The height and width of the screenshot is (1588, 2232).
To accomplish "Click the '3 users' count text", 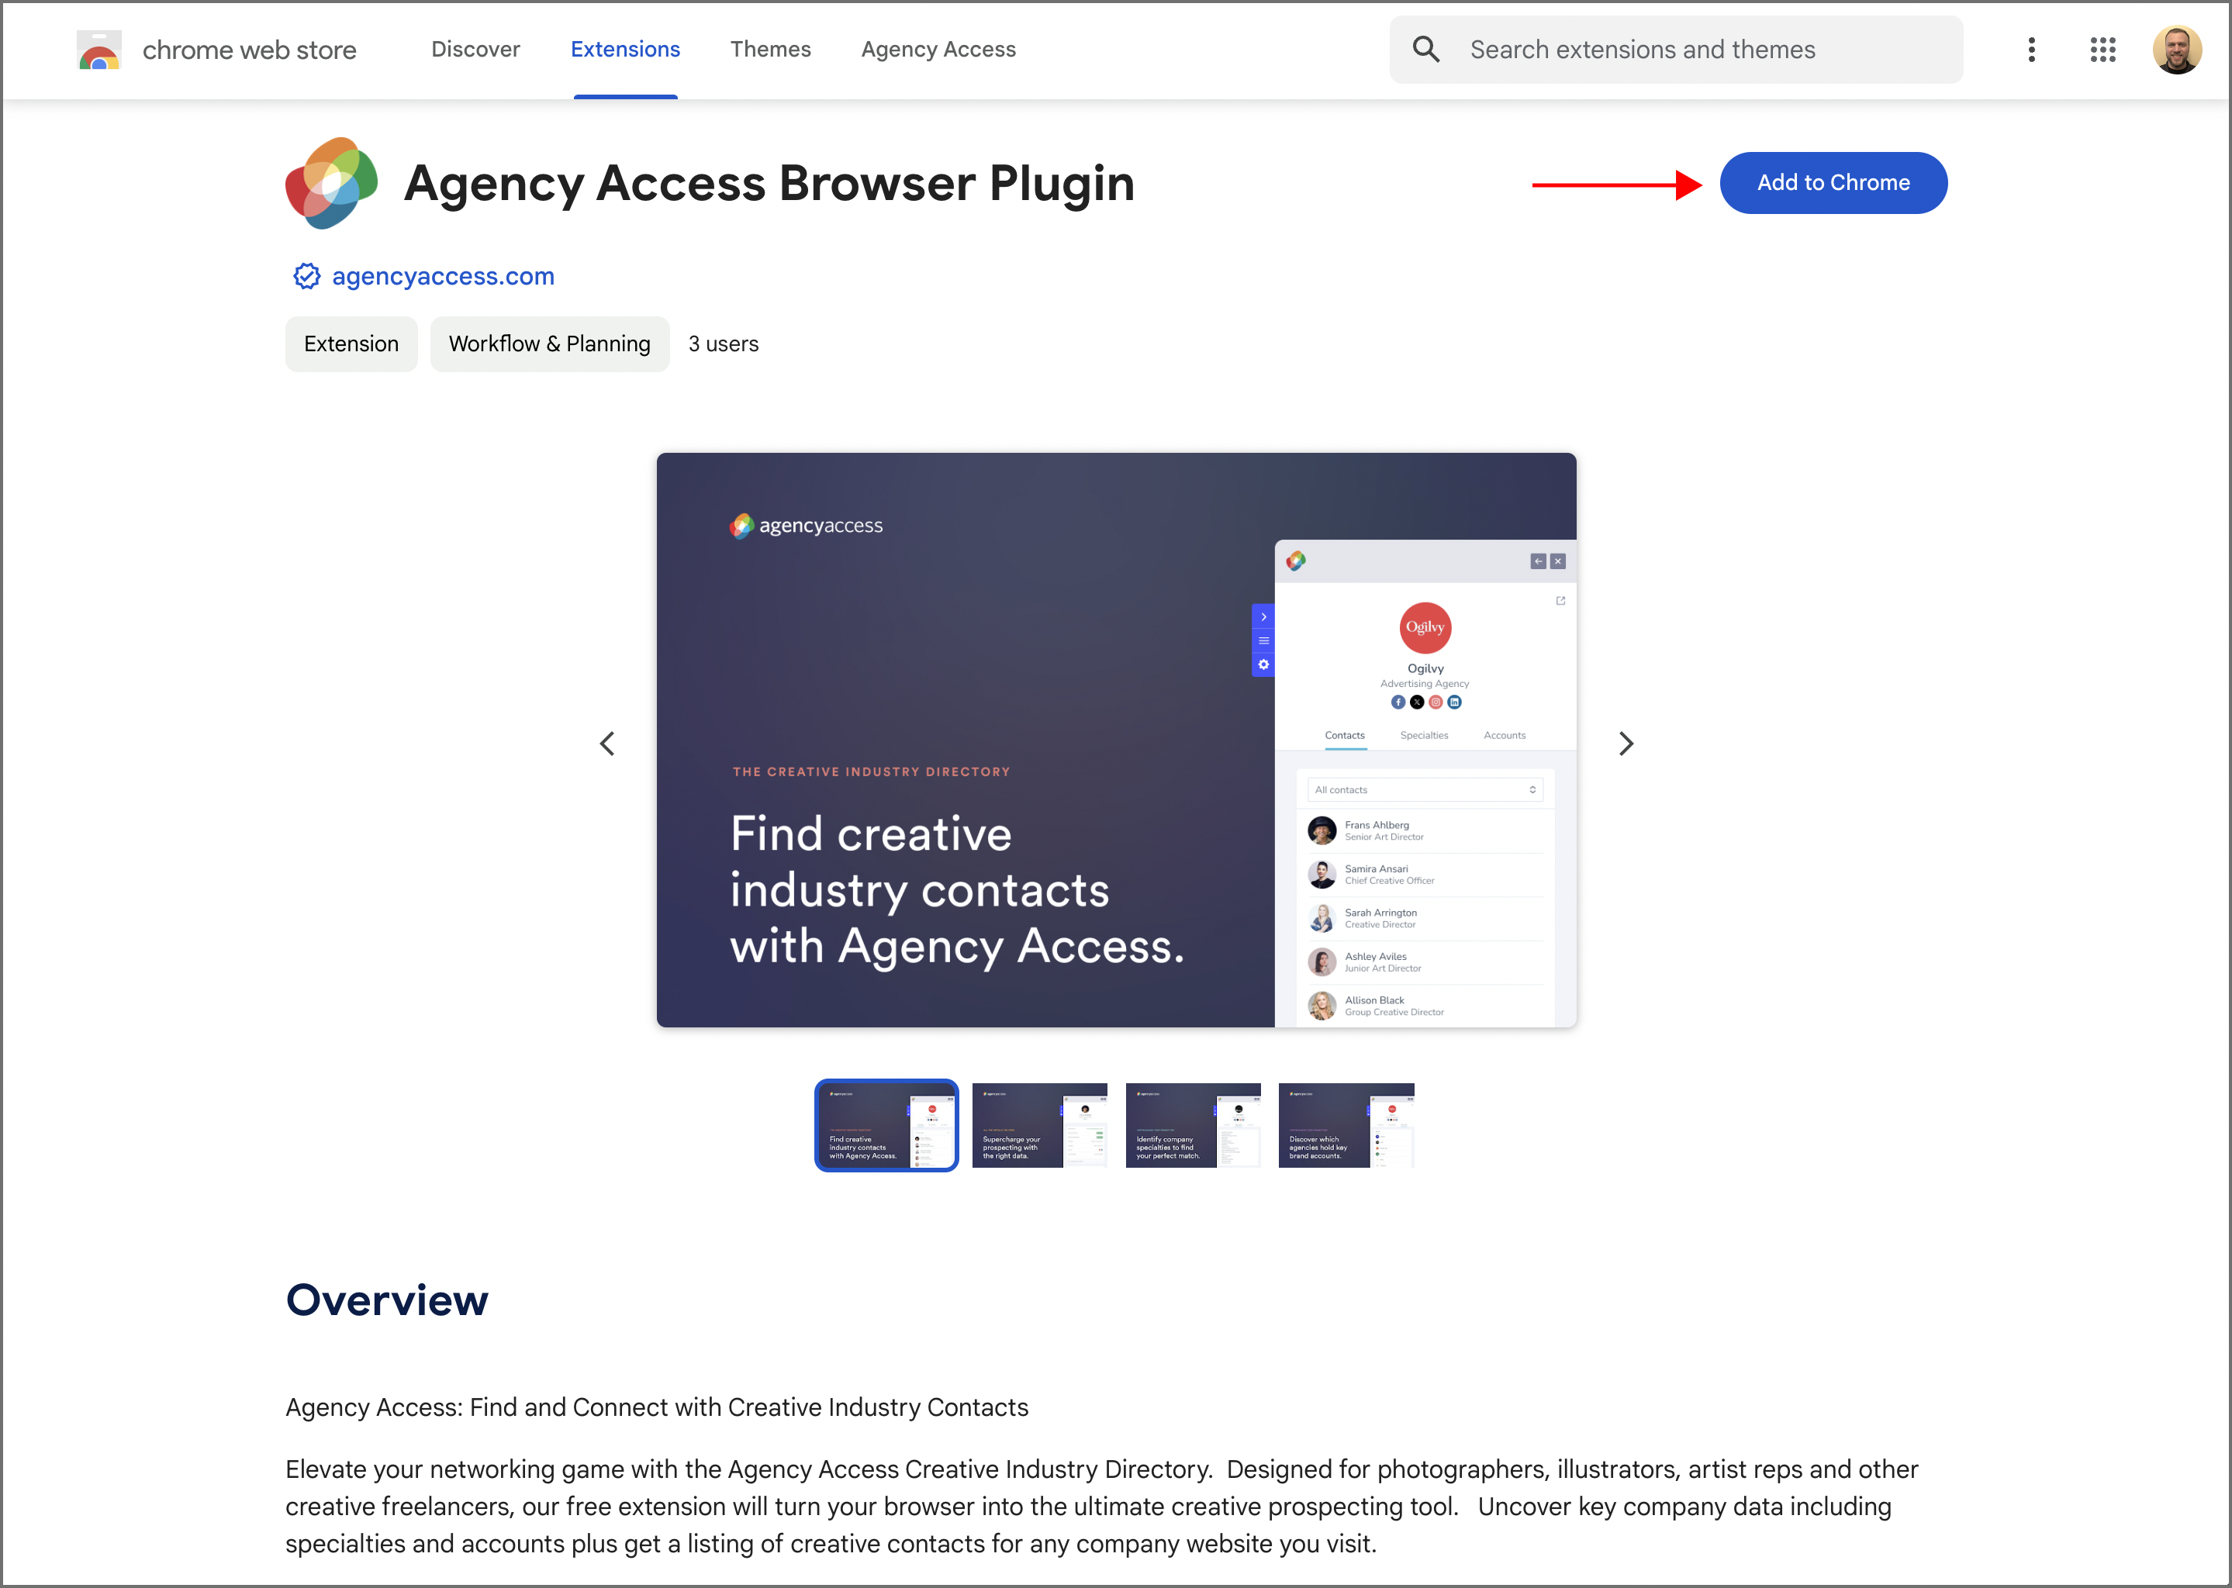I will click(724, 344).
